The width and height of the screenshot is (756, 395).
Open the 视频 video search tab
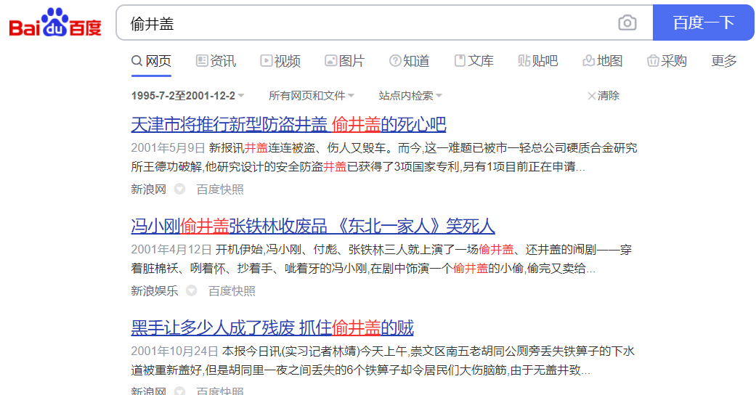coord(280,61)
